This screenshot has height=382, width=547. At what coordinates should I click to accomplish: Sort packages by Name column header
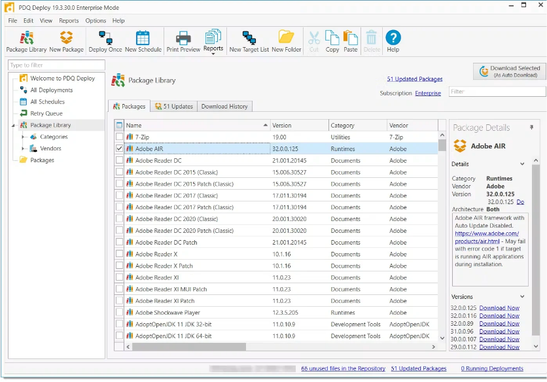[x=197, y=125]
